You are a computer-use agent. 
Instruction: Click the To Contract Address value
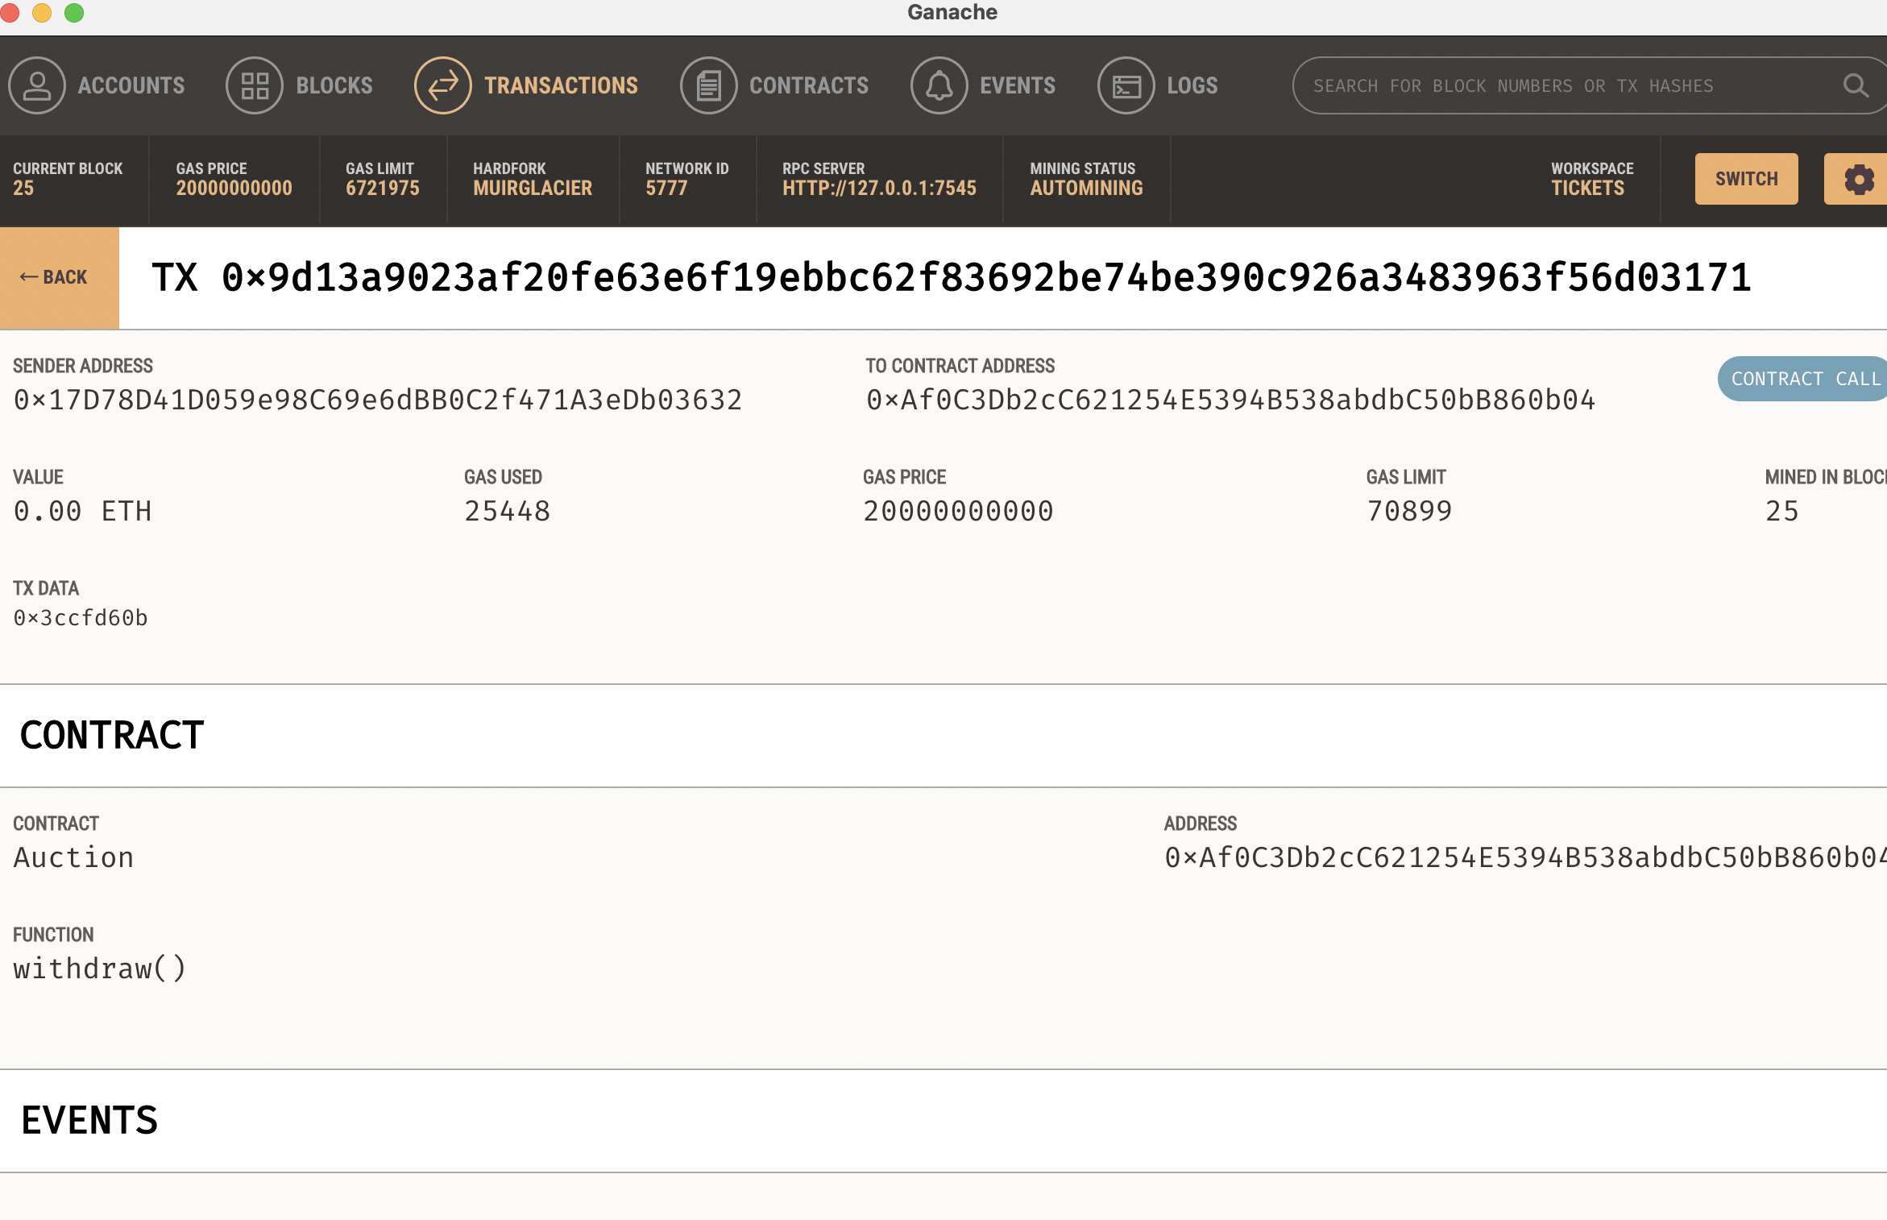1230,400
